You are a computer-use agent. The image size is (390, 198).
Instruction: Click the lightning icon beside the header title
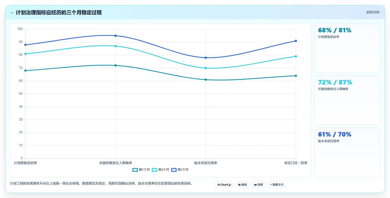pyautogui.click(x=12, y=13)
